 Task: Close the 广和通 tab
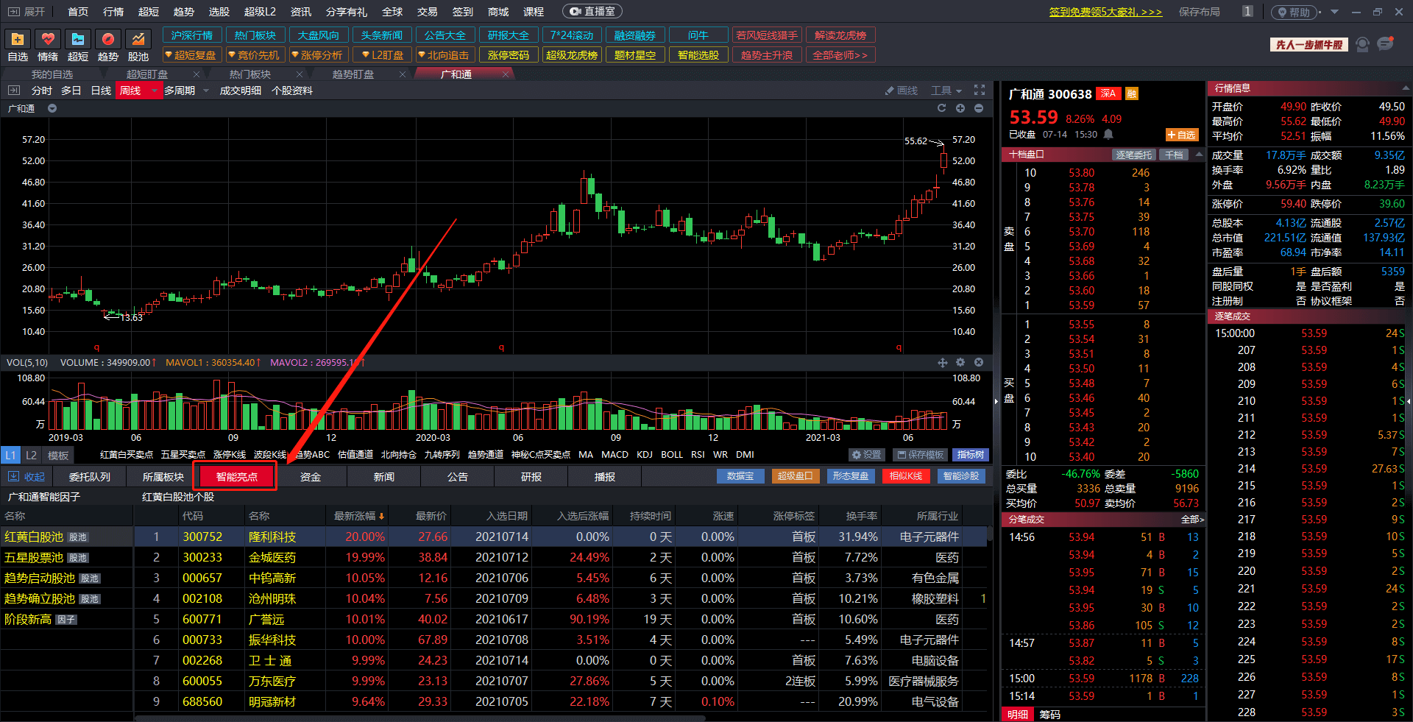[506, 74]
